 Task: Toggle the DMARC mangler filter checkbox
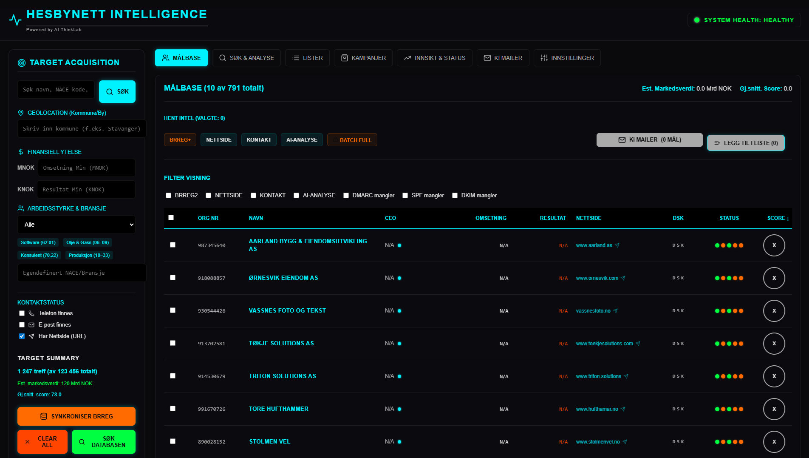point(346,196)
